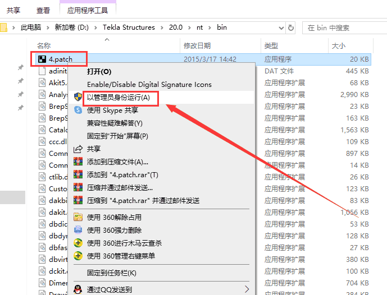
Task: Click the 360 icon for 管理右键菜单
Action: (x=78, y=256)
